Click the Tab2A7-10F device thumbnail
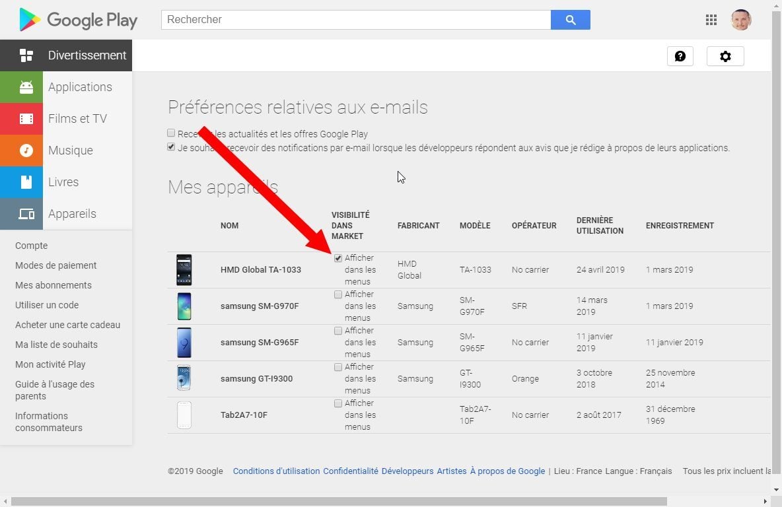Viewport: 782px width, 507px height. 184,415
